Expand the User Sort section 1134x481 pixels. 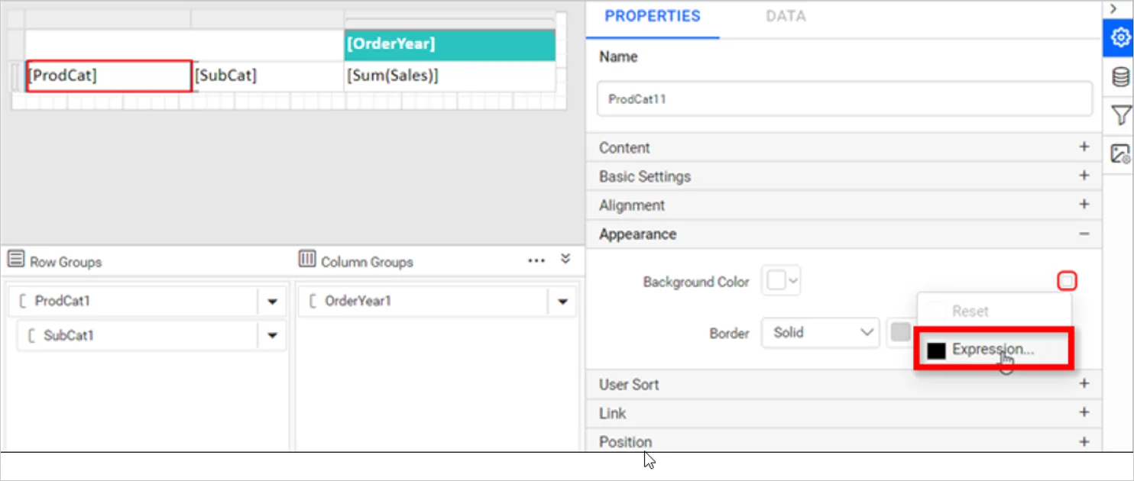pyautogui.click(x=1084, y=384)
